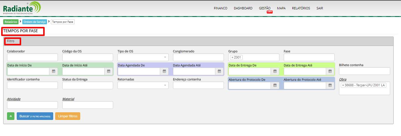401x136 pixels.
Task: Remove the Z001 tag from Grupo
Action: pos(232,58)
